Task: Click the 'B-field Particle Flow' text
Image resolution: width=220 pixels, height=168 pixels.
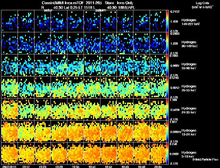Action: point(205,159)
